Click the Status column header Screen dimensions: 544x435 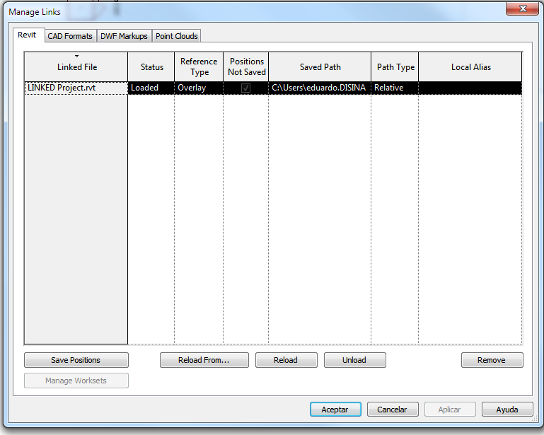pos(151,67)
